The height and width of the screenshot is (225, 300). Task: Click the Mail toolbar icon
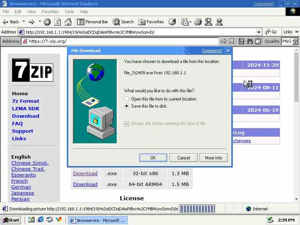tap(184, 22)
